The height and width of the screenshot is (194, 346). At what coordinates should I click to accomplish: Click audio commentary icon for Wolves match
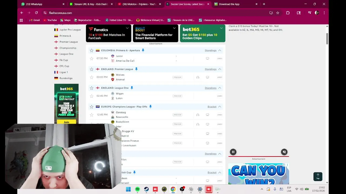tap(198, 77)
